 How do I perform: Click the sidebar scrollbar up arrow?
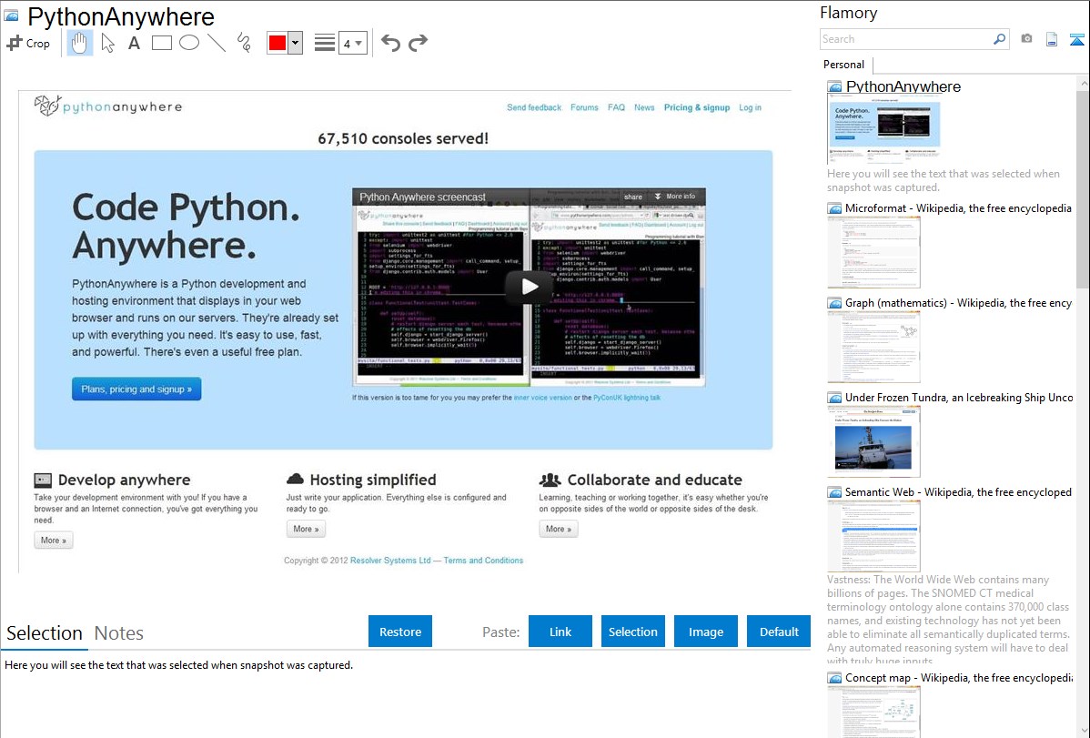(1083, 83)
